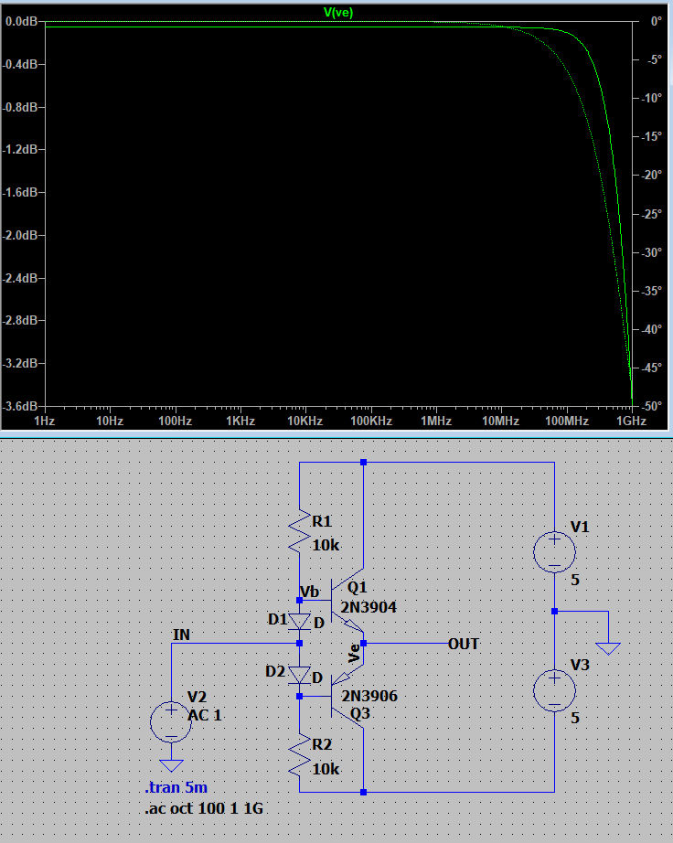
Task: Click the OUT net label
Action: tap(464, 644)
